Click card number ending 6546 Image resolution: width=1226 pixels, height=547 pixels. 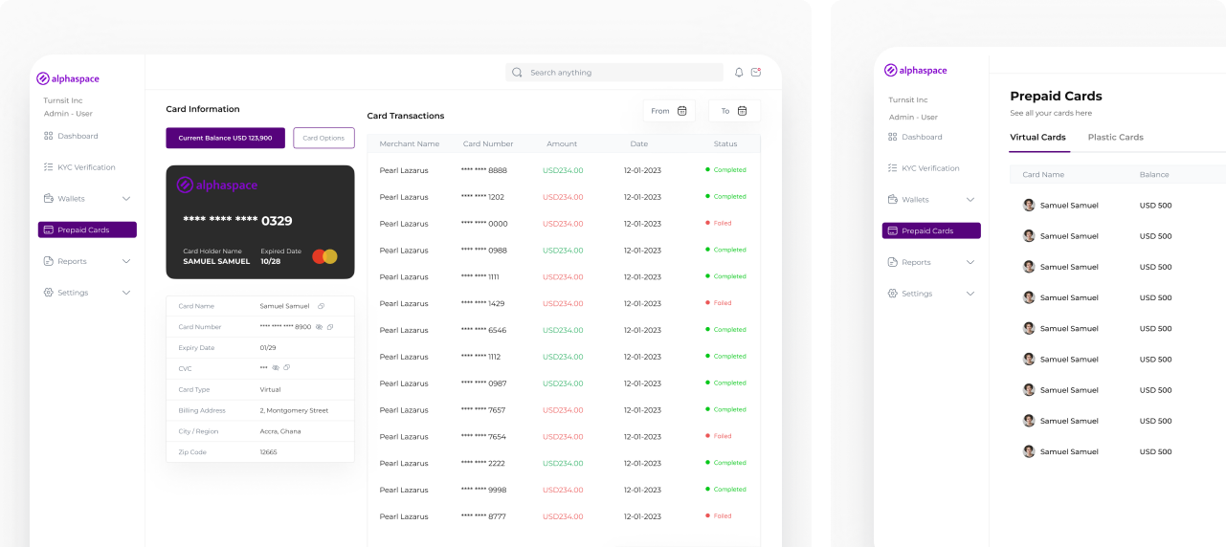[x=484, y=330]
